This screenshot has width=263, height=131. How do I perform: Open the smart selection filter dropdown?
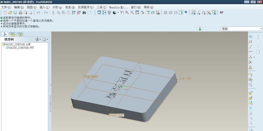pyautogui.click(x=241, y=29)
